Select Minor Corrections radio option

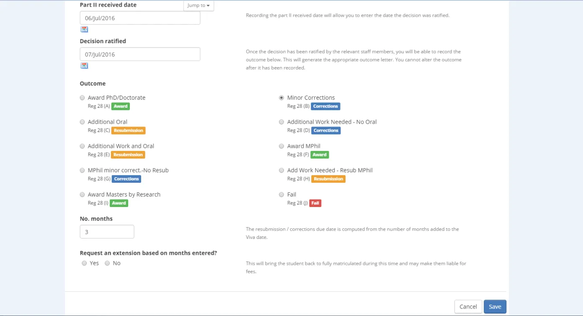click(x=281, y=98)
